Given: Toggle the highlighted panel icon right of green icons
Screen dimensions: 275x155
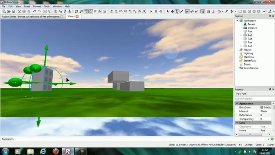Looking at the screenshot, I should (x=86, y=12).
